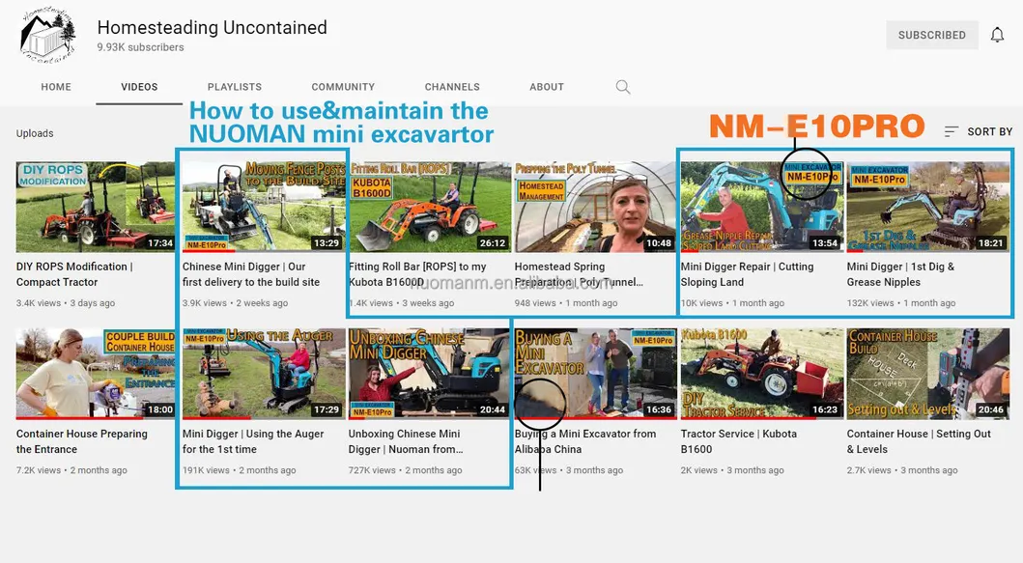Open the Tractor Service Kubota B1600 thumbnail

761,373
